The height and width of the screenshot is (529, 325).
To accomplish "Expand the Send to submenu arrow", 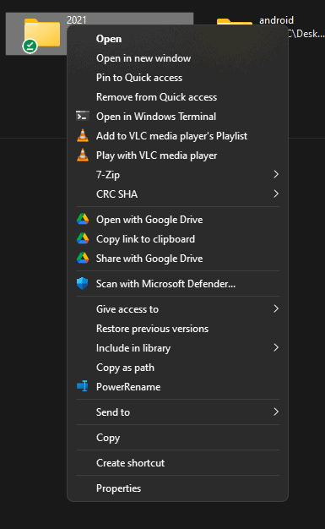I will (276, 412).
